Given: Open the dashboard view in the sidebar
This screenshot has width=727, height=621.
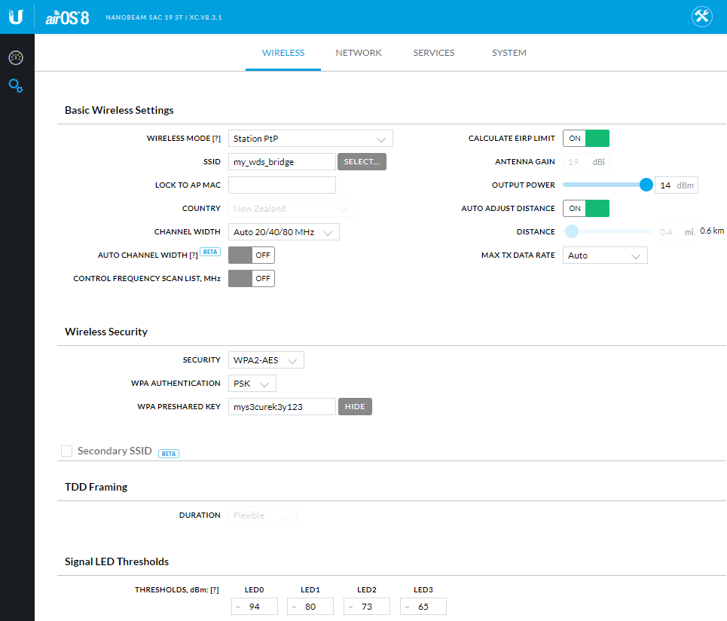Looking at the screenshot, I should 16,57.
